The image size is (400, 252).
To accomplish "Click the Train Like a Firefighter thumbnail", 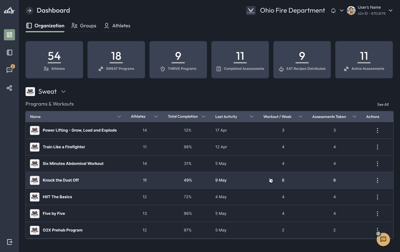I will 35,147.
